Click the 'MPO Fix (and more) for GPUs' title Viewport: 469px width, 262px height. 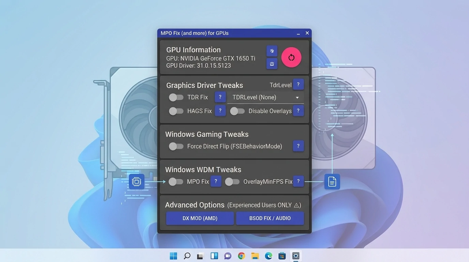[x=195, y=33]
